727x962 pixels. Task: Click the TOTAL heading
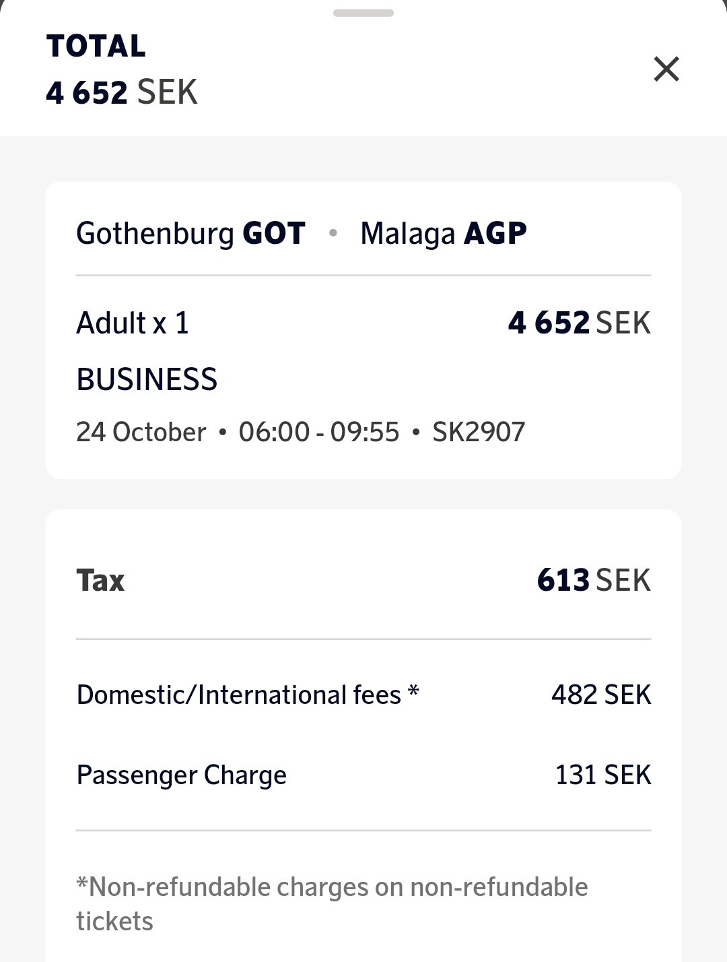point(96,46)
